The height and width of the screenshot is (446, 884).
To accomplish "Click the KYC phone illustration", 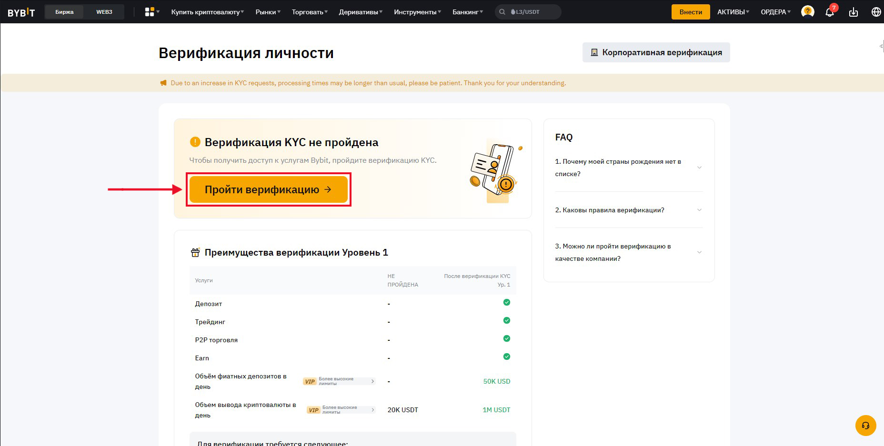I will click(x=496, y=171).
